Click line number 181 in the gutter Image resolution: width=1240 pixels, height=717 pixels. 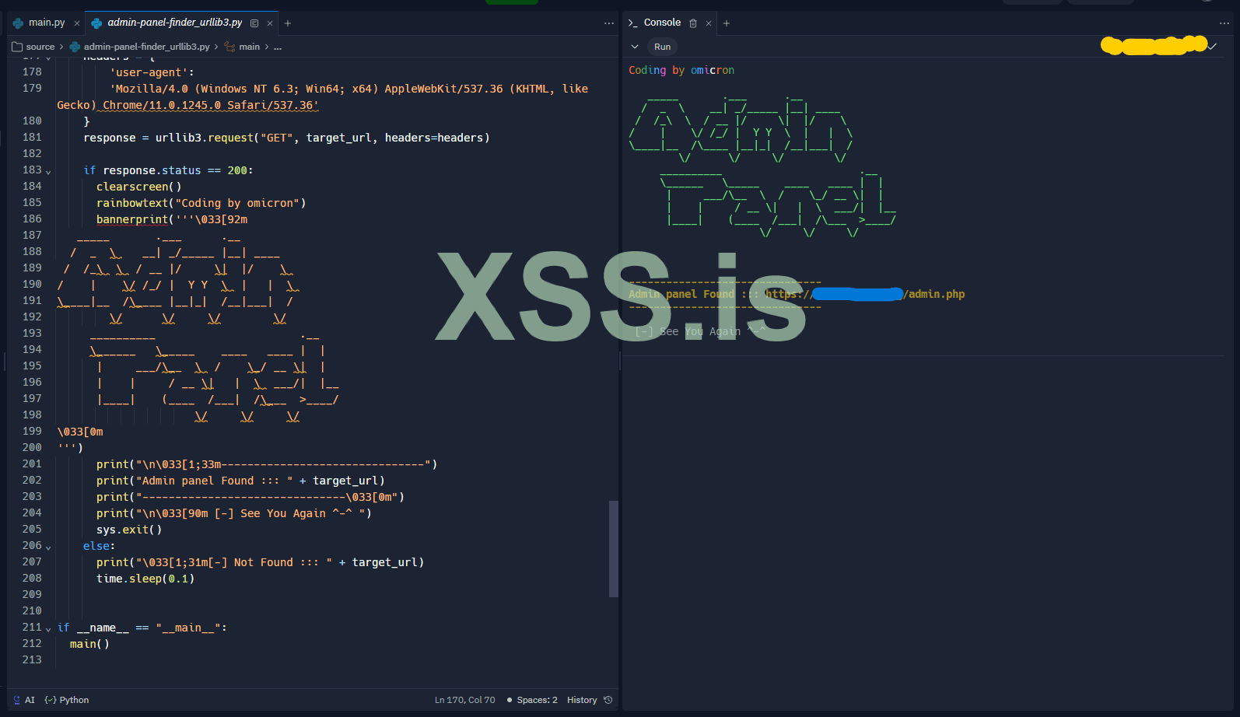click(x=33, y=137)
